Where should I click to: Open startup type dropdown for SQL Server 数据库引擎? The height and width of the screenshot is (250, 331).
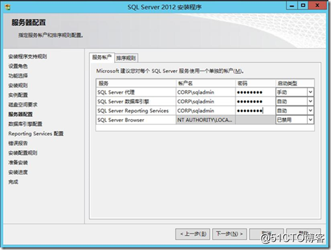tap(310, 102)
